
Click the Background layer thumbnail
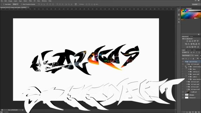pos(187,98)
